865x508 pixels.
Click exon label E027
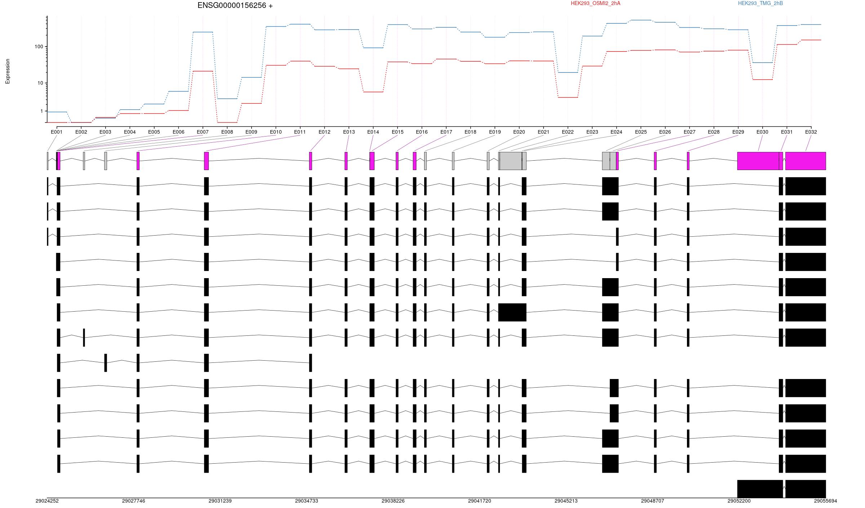pos(689,132)
